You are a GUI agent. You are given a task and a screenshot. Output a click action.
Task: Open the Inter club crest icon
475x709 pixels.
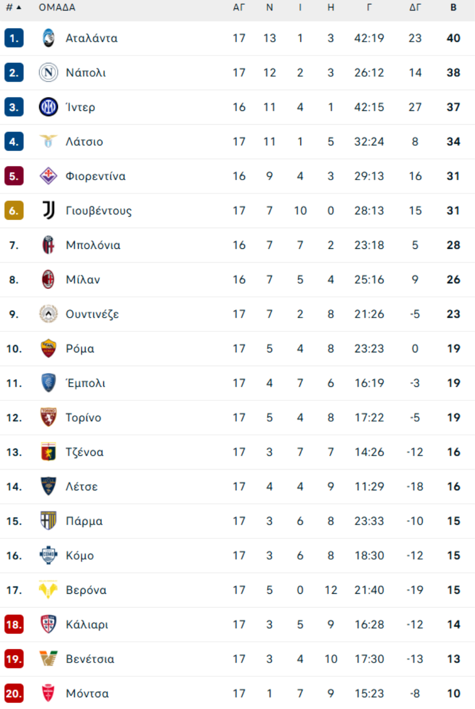click(x=48, y=107)
